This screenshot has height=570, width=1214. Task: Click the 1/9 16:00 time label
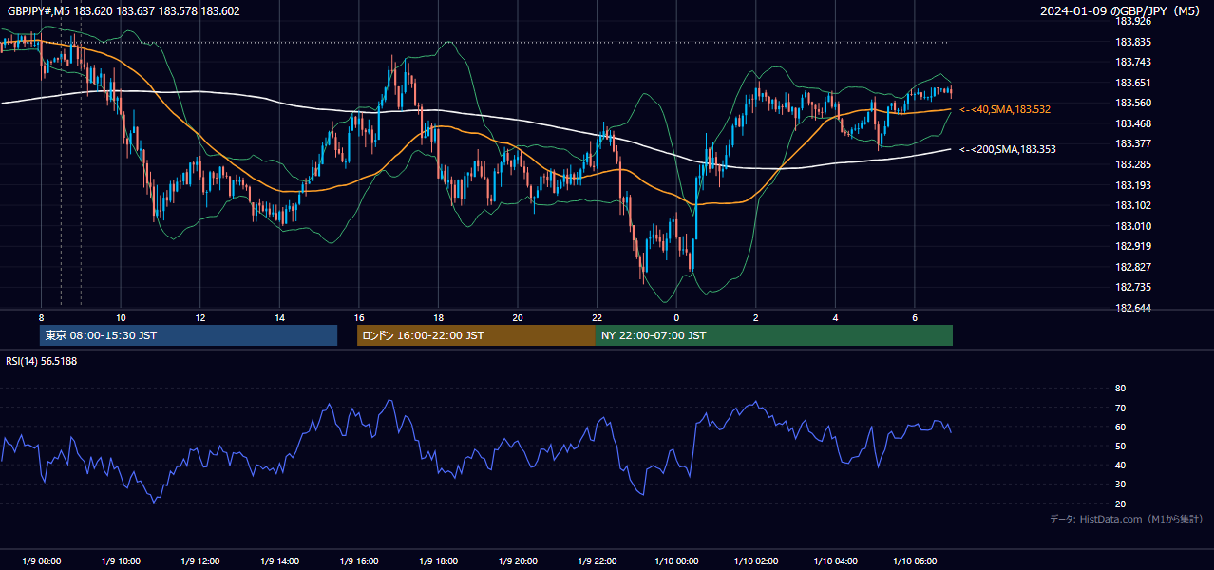click(359, 561)
